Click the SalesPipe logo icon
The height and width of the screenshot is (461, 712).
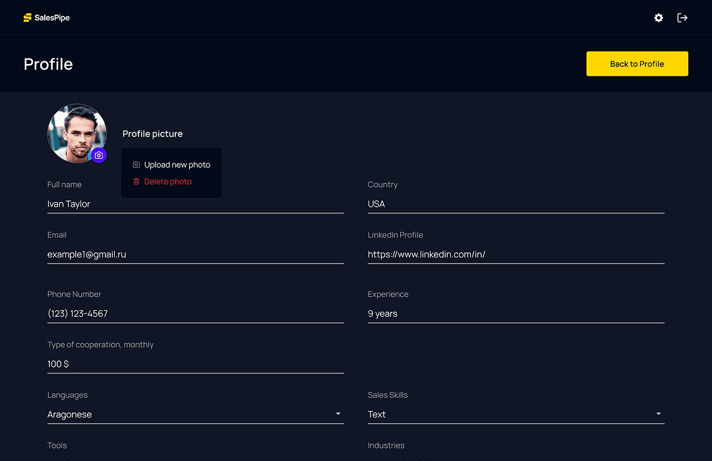(x=27, y=17)
